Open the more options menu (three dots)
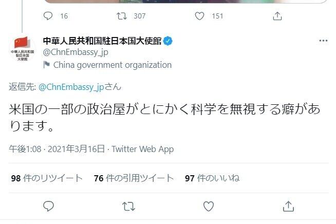Screen dimensions: 336x224 click(x=323, y=41)
